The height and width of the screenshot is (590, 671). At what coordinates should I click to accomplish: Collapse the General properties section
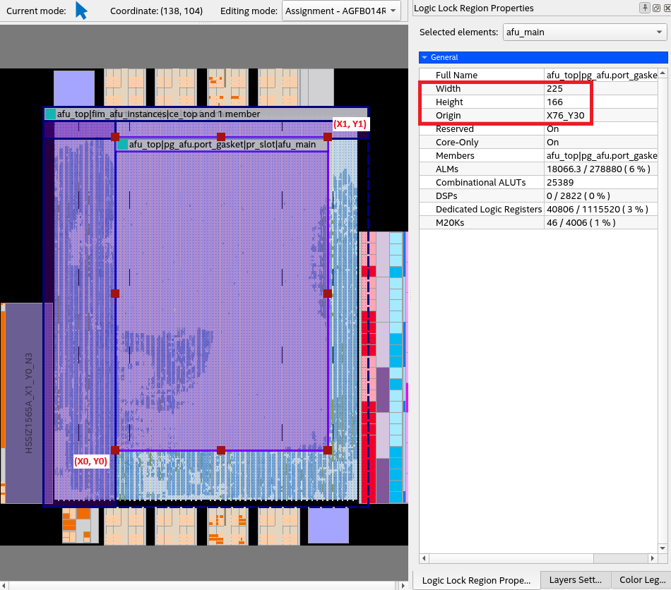[424, 57]
